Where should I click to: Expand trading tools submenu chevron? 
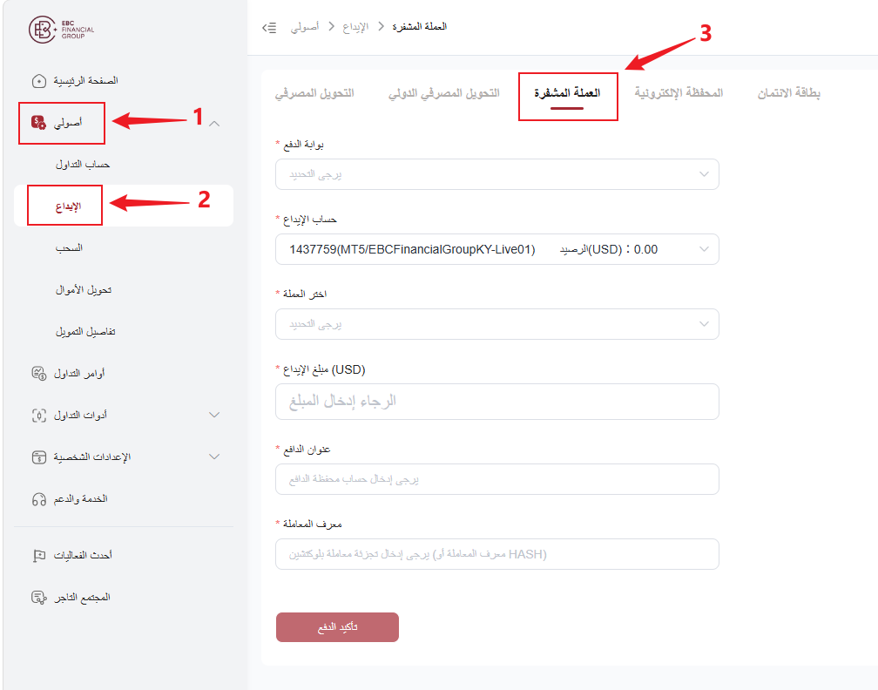tap(214, 415)
